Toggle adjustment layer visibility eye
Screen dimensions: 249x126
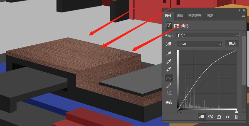tap(227, 117)
